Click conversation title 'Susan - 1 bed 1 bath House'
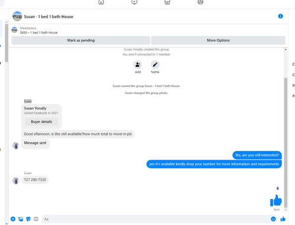This screenshot has width=295, height=225. click(48, 16)
